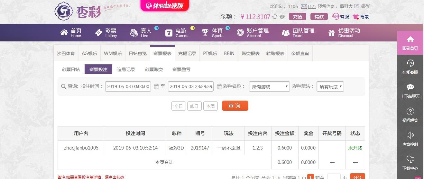Screen dimensions: 424x179
Task: Open the 24-hour 客服 support icon in header
Action: [336, 16]
